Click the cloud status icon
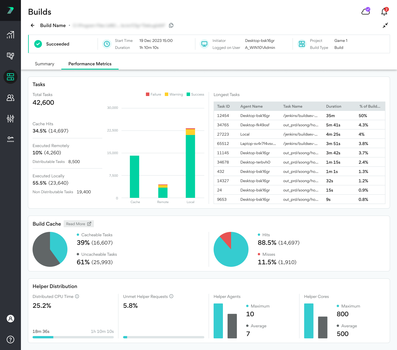Image resolution: width=397 pixels, height=350 pixels. coord(365,12)
